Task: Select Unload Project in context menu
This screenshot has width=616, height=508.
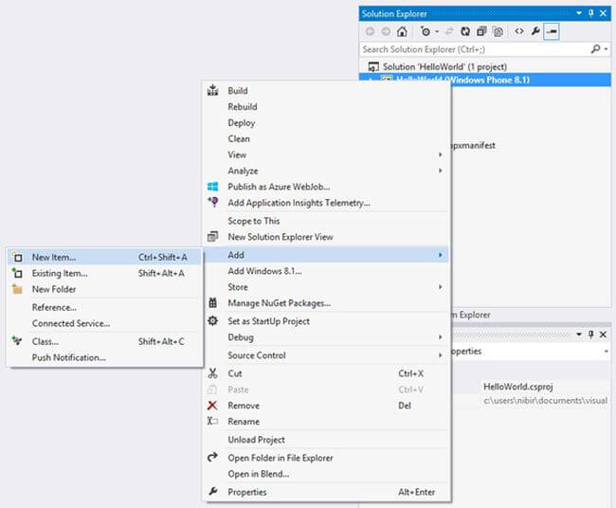Action: pyautogui.click(x=256, y=440)
